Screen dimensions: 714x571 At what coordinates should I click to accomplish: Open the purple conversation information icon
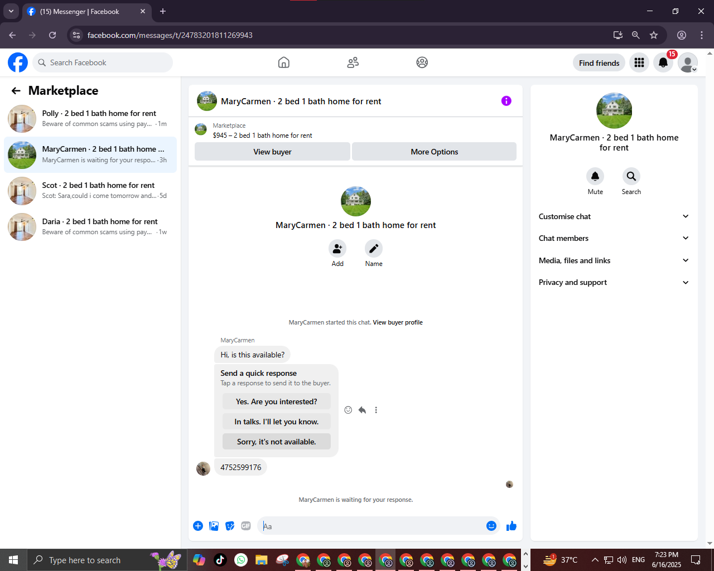click(506, 101)
